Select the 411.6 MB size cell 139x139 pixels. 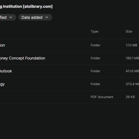tap(132, 71)
